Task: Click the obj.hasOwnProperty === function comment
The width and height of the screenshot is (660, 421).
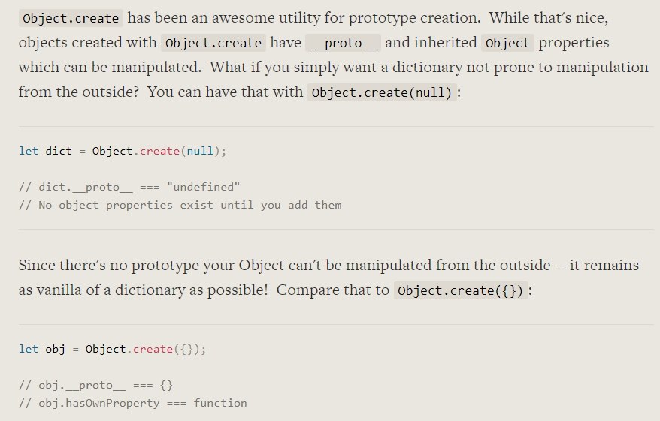Action: tap(132, 403)
